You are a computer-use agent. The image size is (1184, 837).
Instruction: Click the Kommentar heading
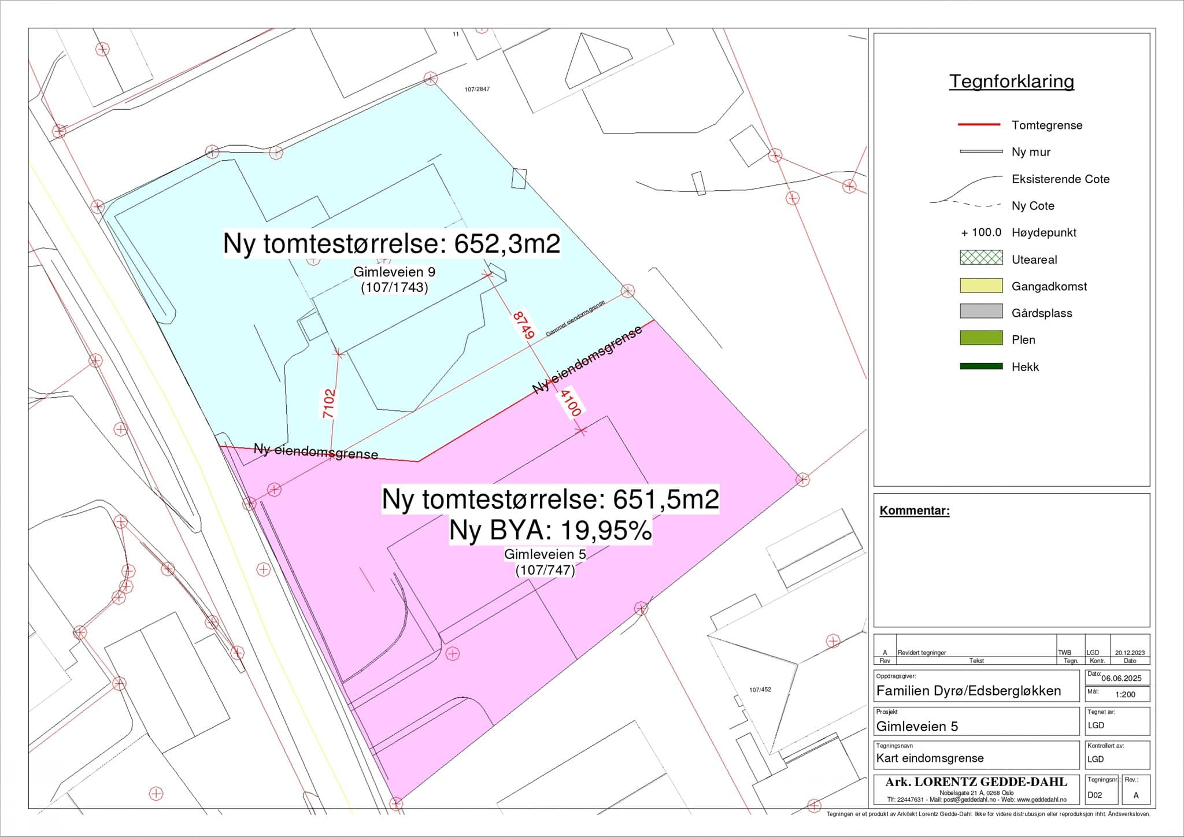tap(914, 510)
